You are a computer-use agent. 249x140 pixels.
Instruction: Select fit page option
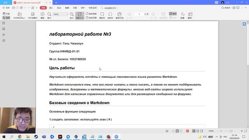pyautogui.click(x=91, y=17)
